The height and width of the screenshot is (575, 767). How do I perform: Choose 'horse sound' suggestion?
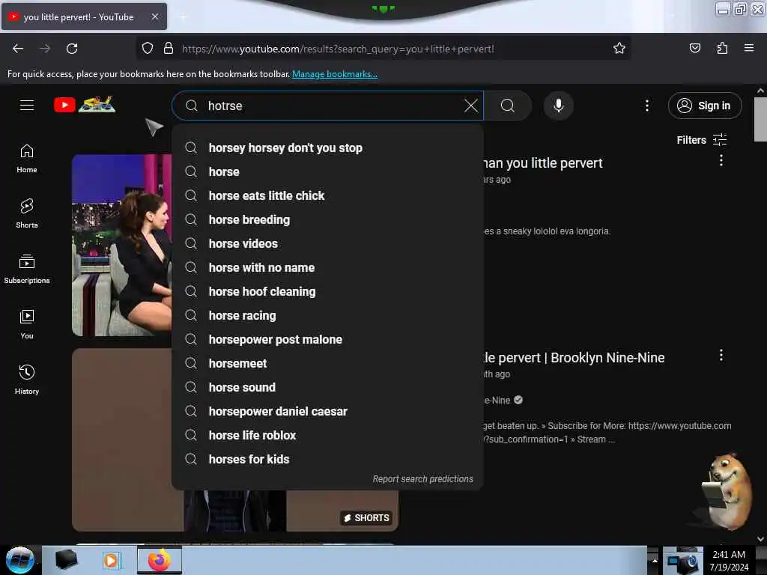pyautogui.click(x=327, y=387)
